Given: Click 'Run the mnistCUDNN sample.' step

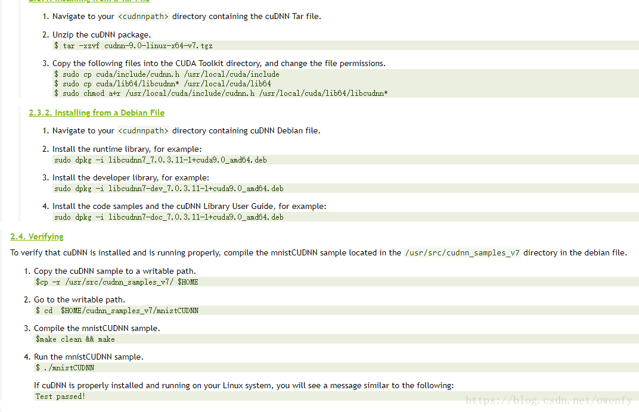Looking at the screenshot, I should [88, 357].
